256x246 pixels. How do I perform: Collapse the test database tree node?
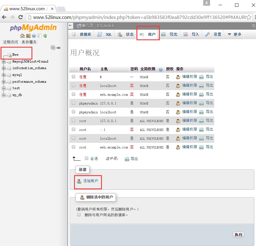tap(4, 88)
